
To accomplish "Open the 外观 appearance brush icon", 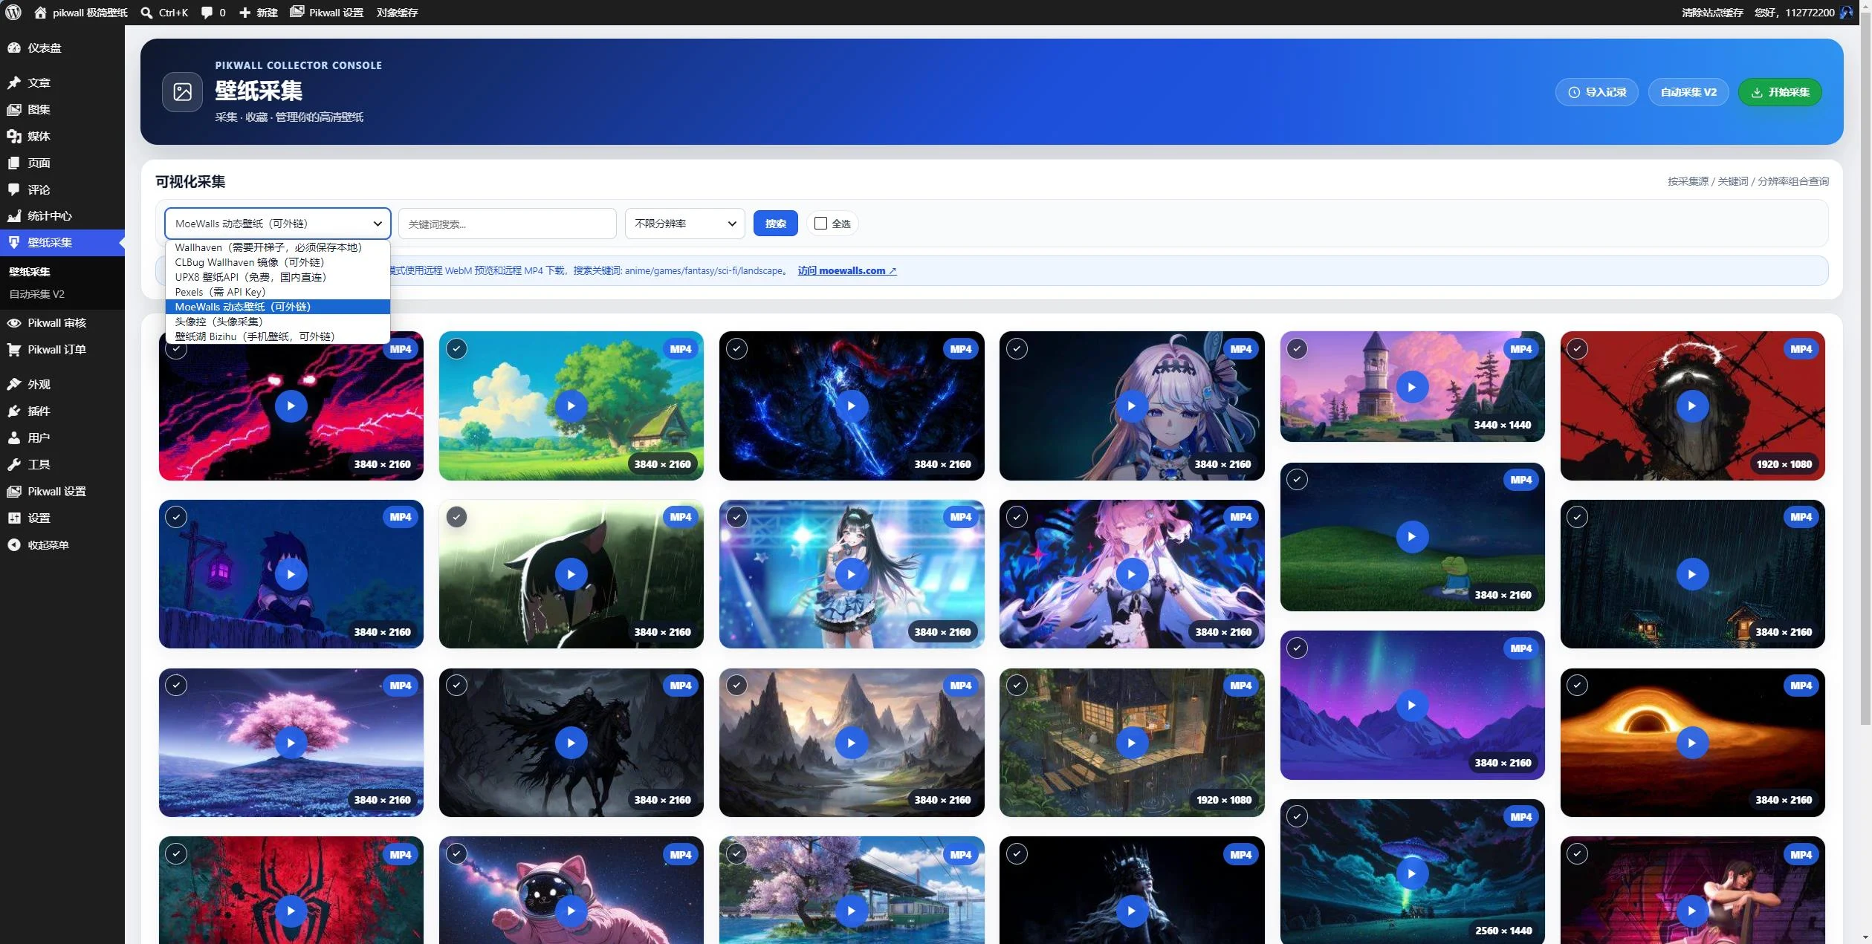I will click(x=14, y=384).
